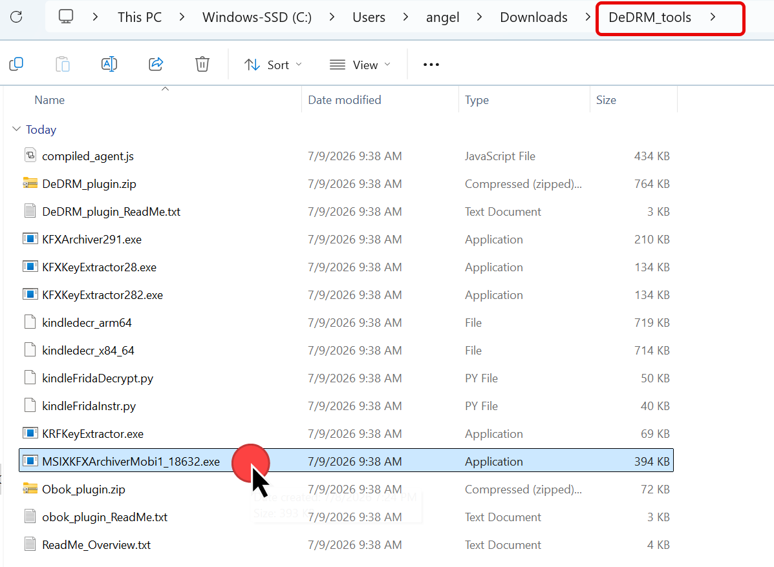Collapse the Today group
Image resolution: width=774 pixels, height=567 pixels.
point(16,129)
